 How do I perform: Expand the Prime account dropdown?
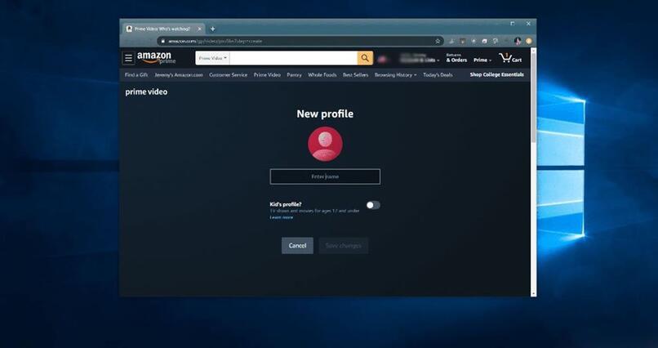(482, 60)
